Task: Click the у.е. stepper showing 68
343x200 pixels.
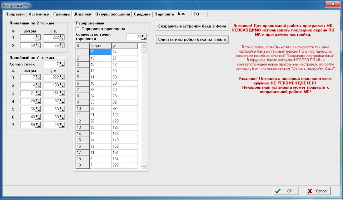Action: pyautogui.click(x=62, y=109)
